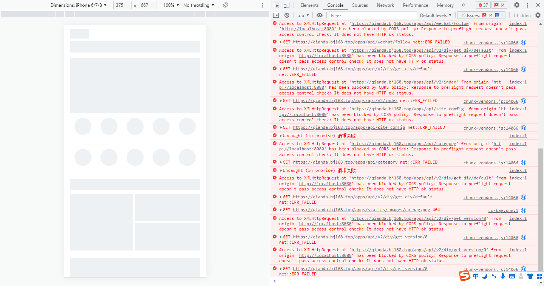Toggle Sogou Chinese/English input mode
The height and width of the screenshot is (286, 544).
point(476,276)
